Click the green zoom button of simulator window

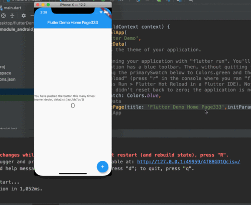point(48,5)
